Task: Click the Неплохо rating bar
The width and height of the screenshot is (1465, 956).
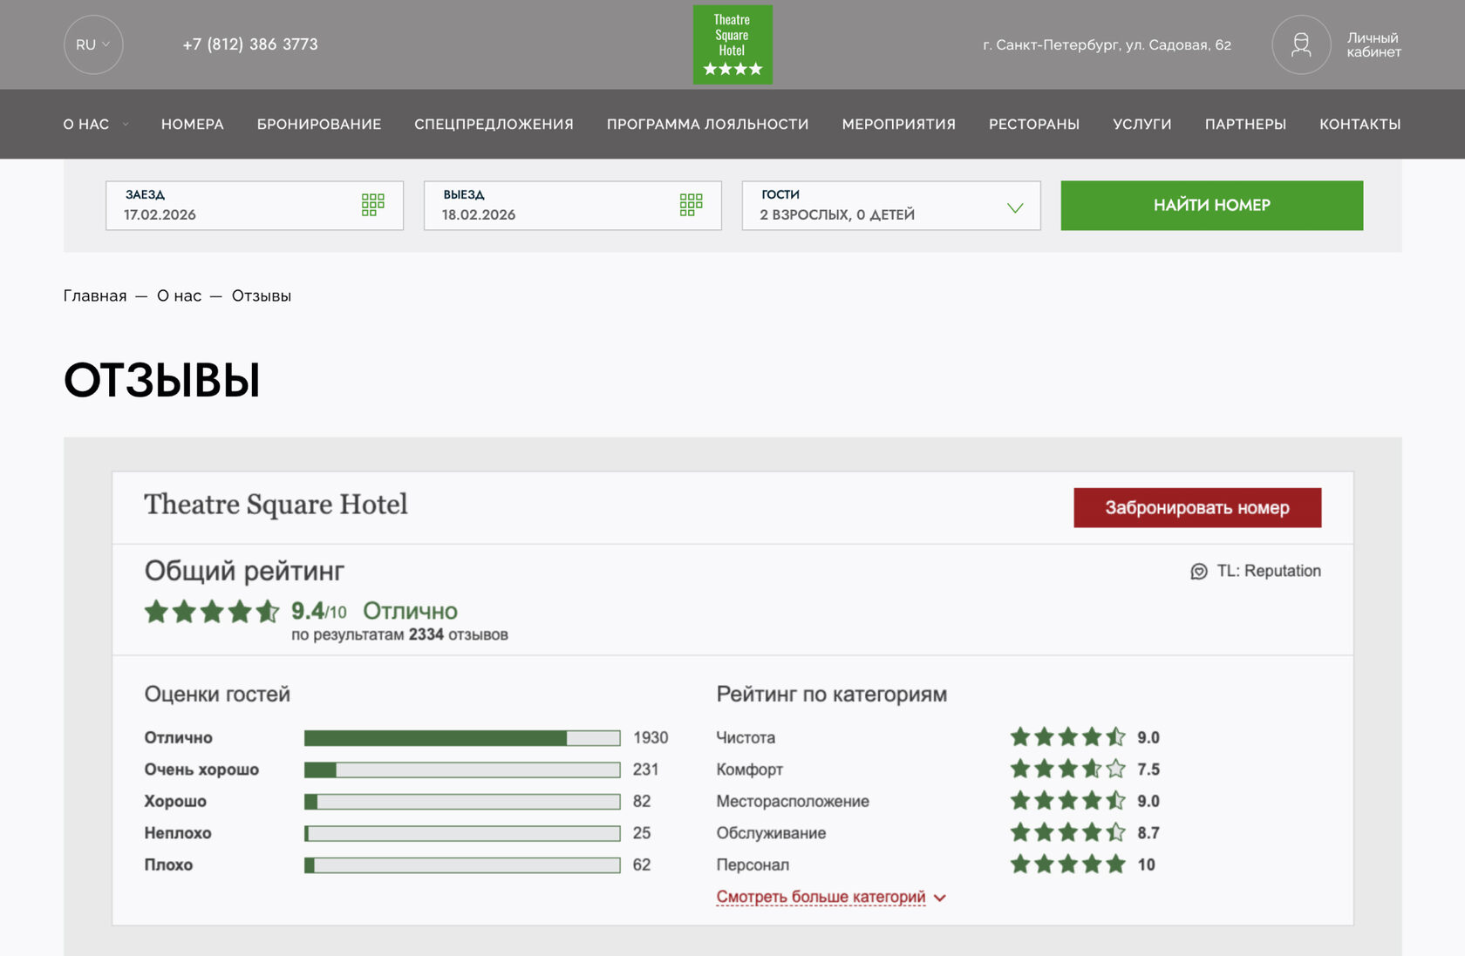Action: (462, 833)
